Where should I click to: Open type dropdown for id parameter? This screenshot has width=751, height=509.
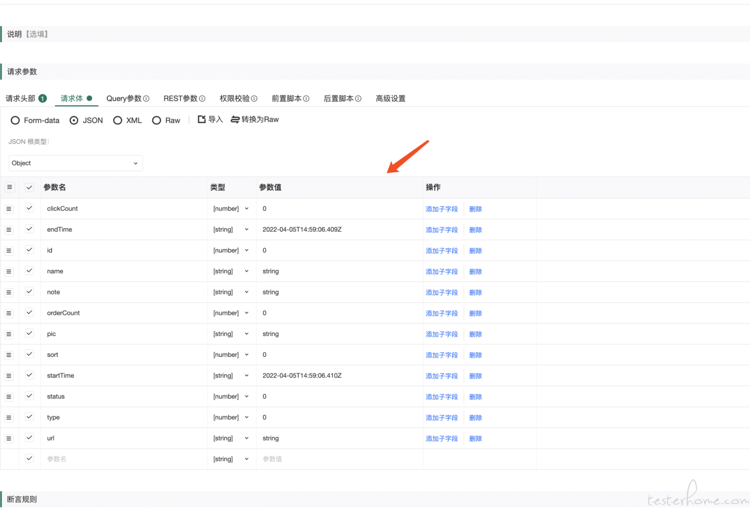231,251
